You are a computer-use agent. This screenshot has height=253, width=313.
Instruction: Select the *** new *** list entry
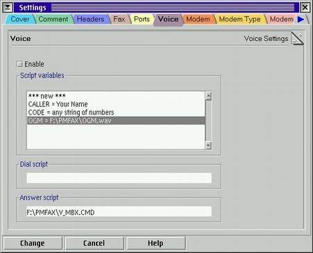point(116,96)
